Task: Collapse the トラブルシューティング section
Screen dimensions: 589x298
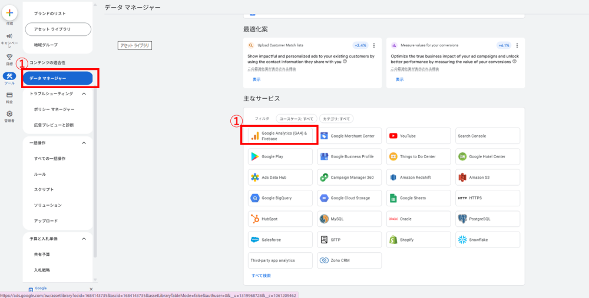Action: pyautogui.click(x=84, y=93)
